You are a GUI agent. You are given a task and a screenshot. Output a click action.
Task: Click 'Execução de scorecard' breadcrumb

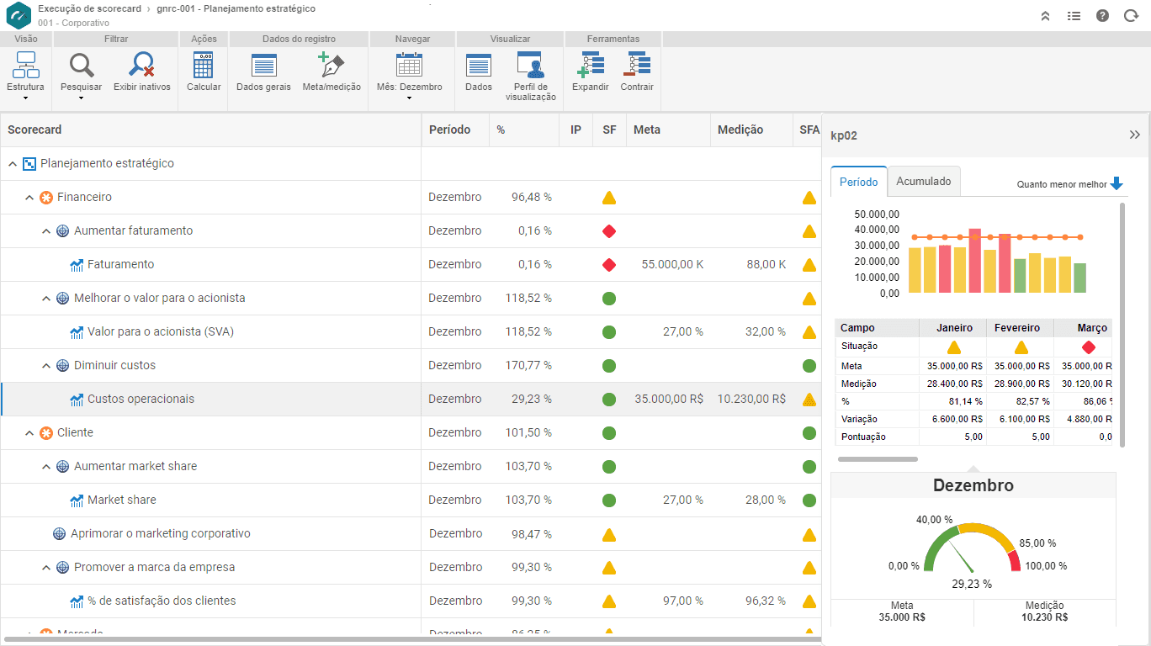pyautogui.click(x=90, y=8)
